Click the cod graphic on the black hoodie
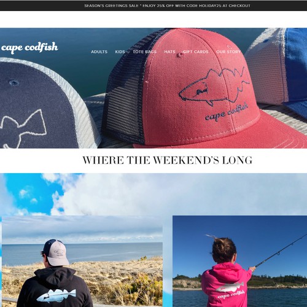This screenshot has width=307, height=307. tap(56, 296)
